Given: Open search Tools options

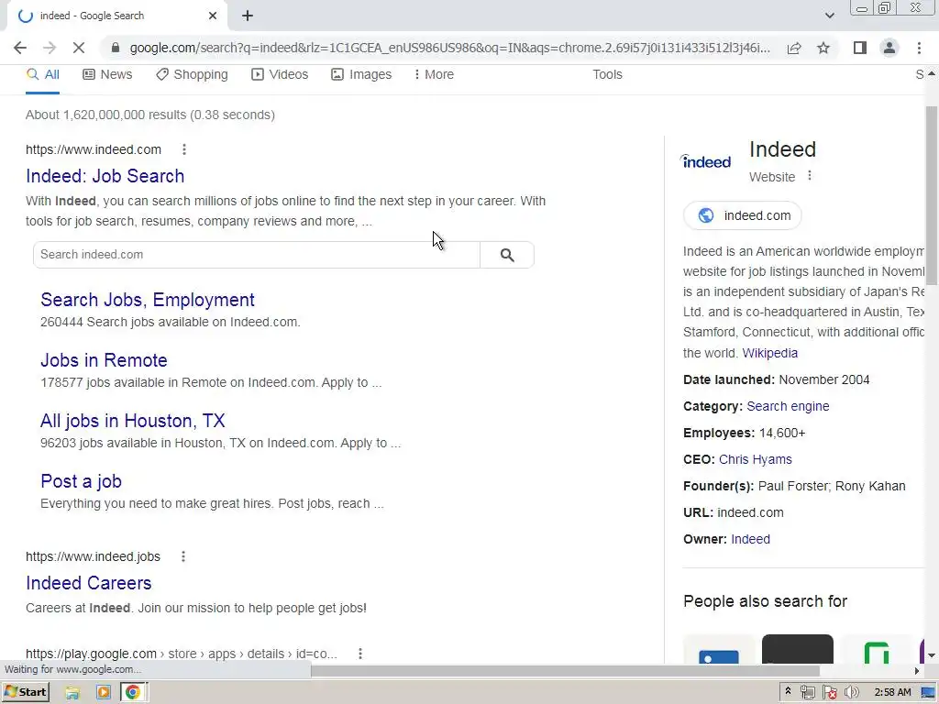Looking at the screenshot, I should point(607,75).
